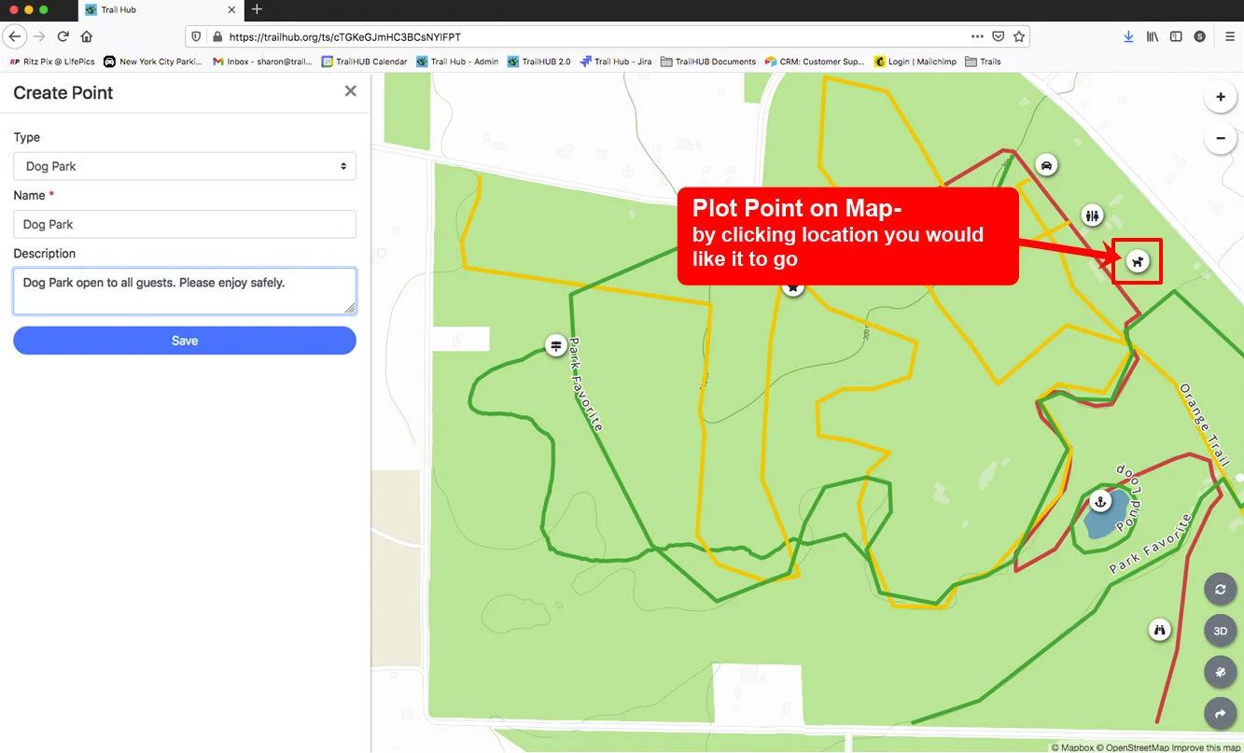Image resolution: width=1244 pixels, height=753 pixels.
Task: Toggle the browser sidebar
Action: click(x=1176, y=36)
